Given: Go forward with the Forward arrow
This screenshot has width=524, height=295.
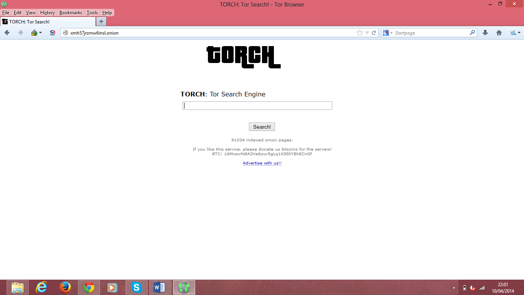Looking at the screenshot, I should coord(21,33).
